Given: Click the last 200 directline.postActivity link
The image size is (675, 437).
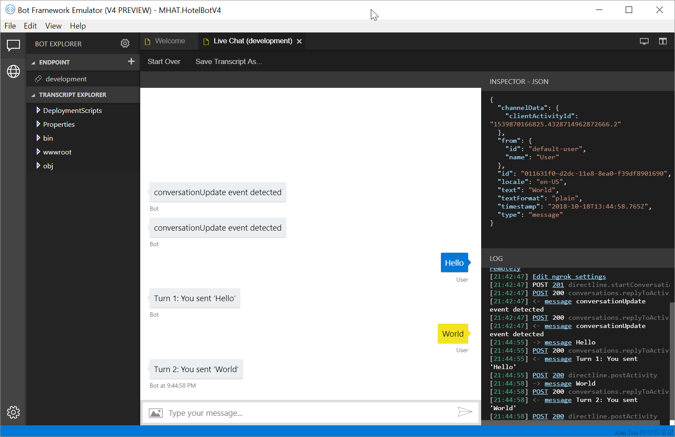Looking at the screenshot, I should [558, 416].
